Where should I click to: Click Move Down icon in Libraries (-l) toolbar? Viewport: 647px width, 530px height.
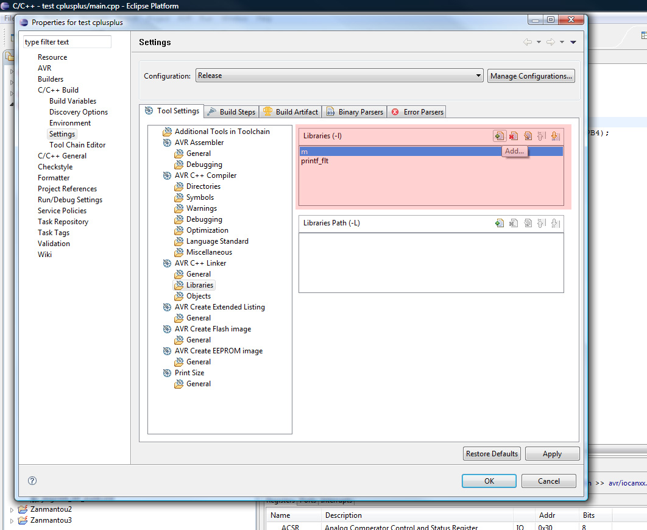coord(556,136)
